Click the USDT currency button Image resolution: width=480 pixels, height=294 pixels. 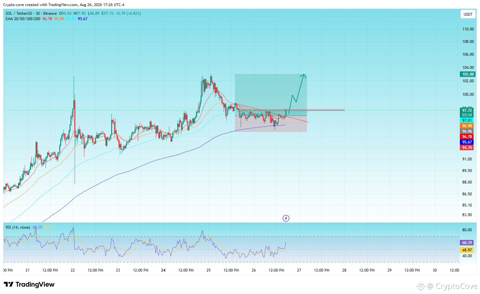468,14
